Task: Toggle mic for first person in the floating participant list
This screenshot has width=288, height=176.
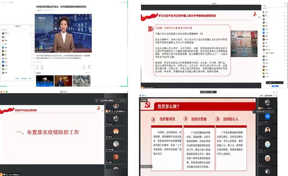Action: point(32,33)
